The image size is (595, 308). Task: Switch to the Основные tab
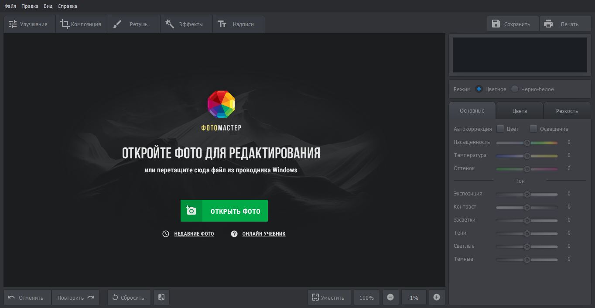[x=472, y=111]
